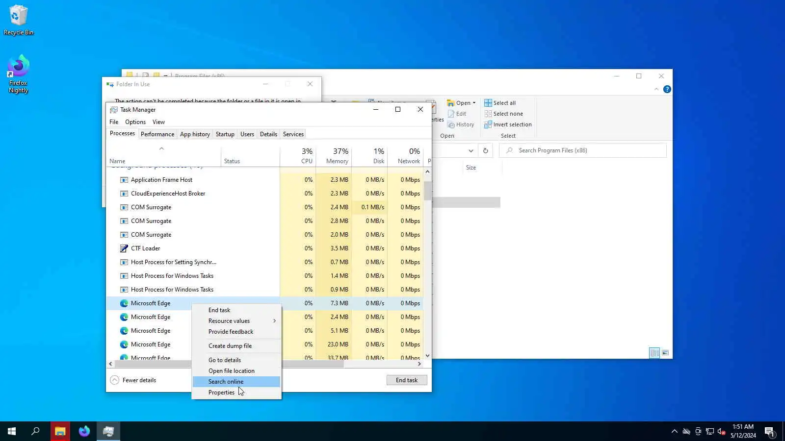Click the Meet Now camera tray icon
The width and height of the screenshot is (785, 441).
point(698,431)
